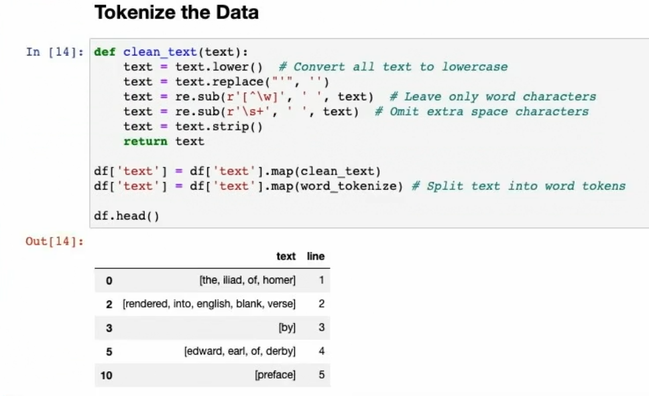Place cursor on the text.lower() line
This screenshot has height=396, width=649.
[x=194, y=67]
